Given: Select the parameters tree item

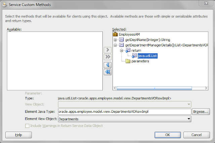Looking at the screenshot, I should point(140,61).
